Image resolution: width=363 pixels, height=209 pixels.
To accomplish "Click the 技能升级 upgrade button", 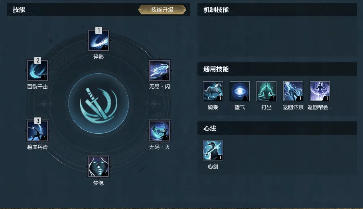I will pos(162,10).
